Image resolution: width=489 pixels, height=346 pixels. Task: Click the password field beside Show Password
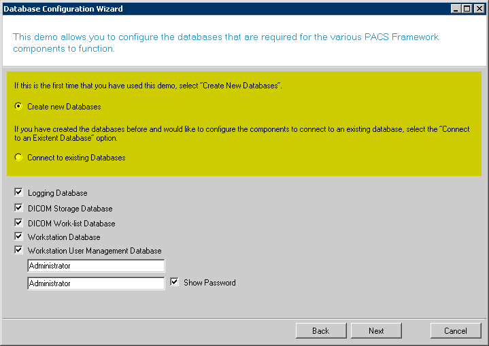click(x=96, y=283)
